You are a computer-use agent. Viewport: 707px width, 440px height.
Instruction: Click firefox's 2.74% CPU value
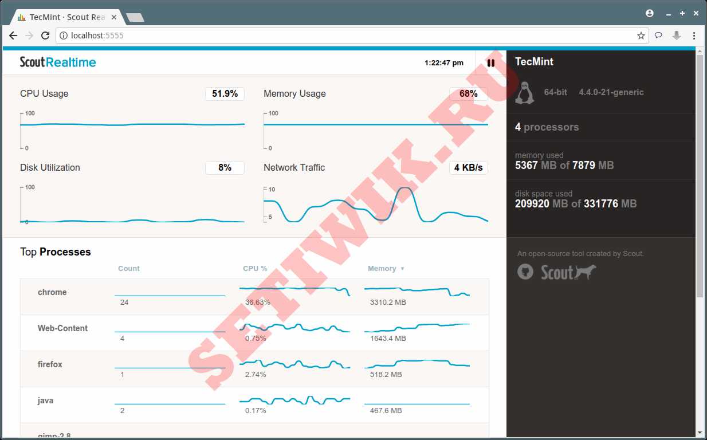click(x=256, y=375)
